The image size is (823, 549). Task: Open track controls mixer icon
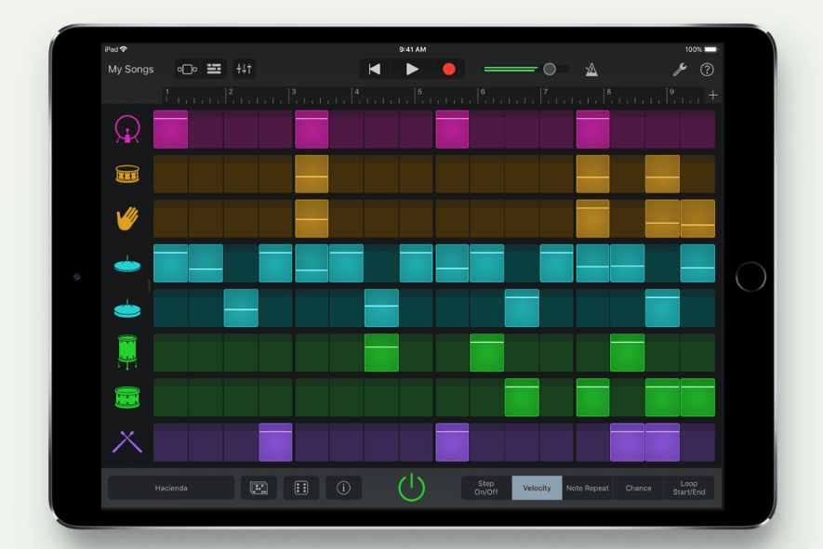(x=244, y=70)
